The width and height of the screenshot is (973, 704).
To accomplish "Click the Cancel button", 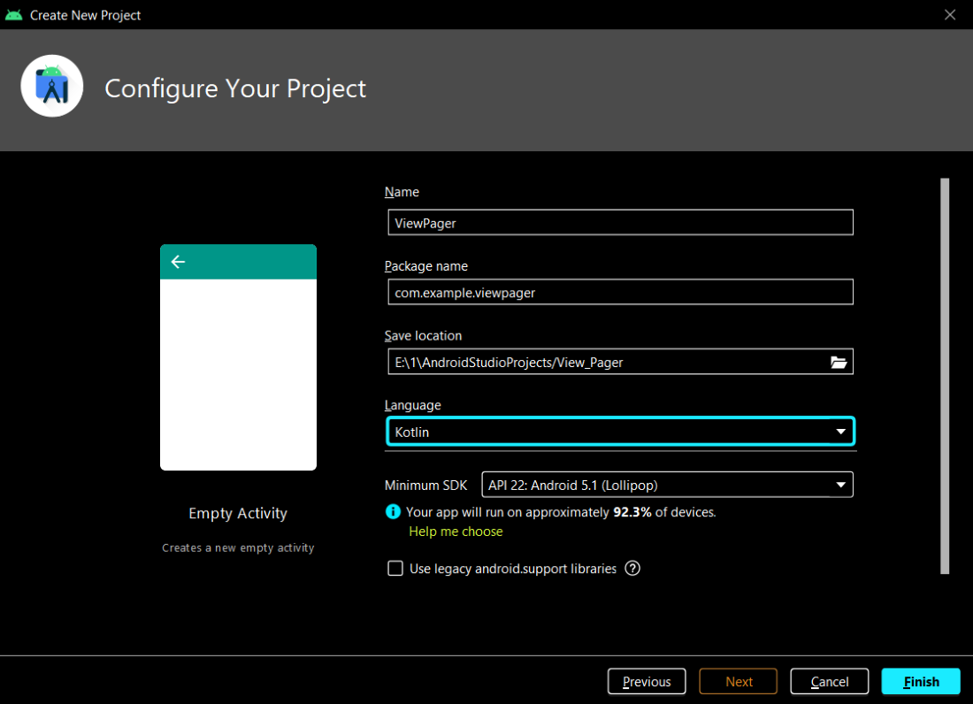I will pos(829,682).
